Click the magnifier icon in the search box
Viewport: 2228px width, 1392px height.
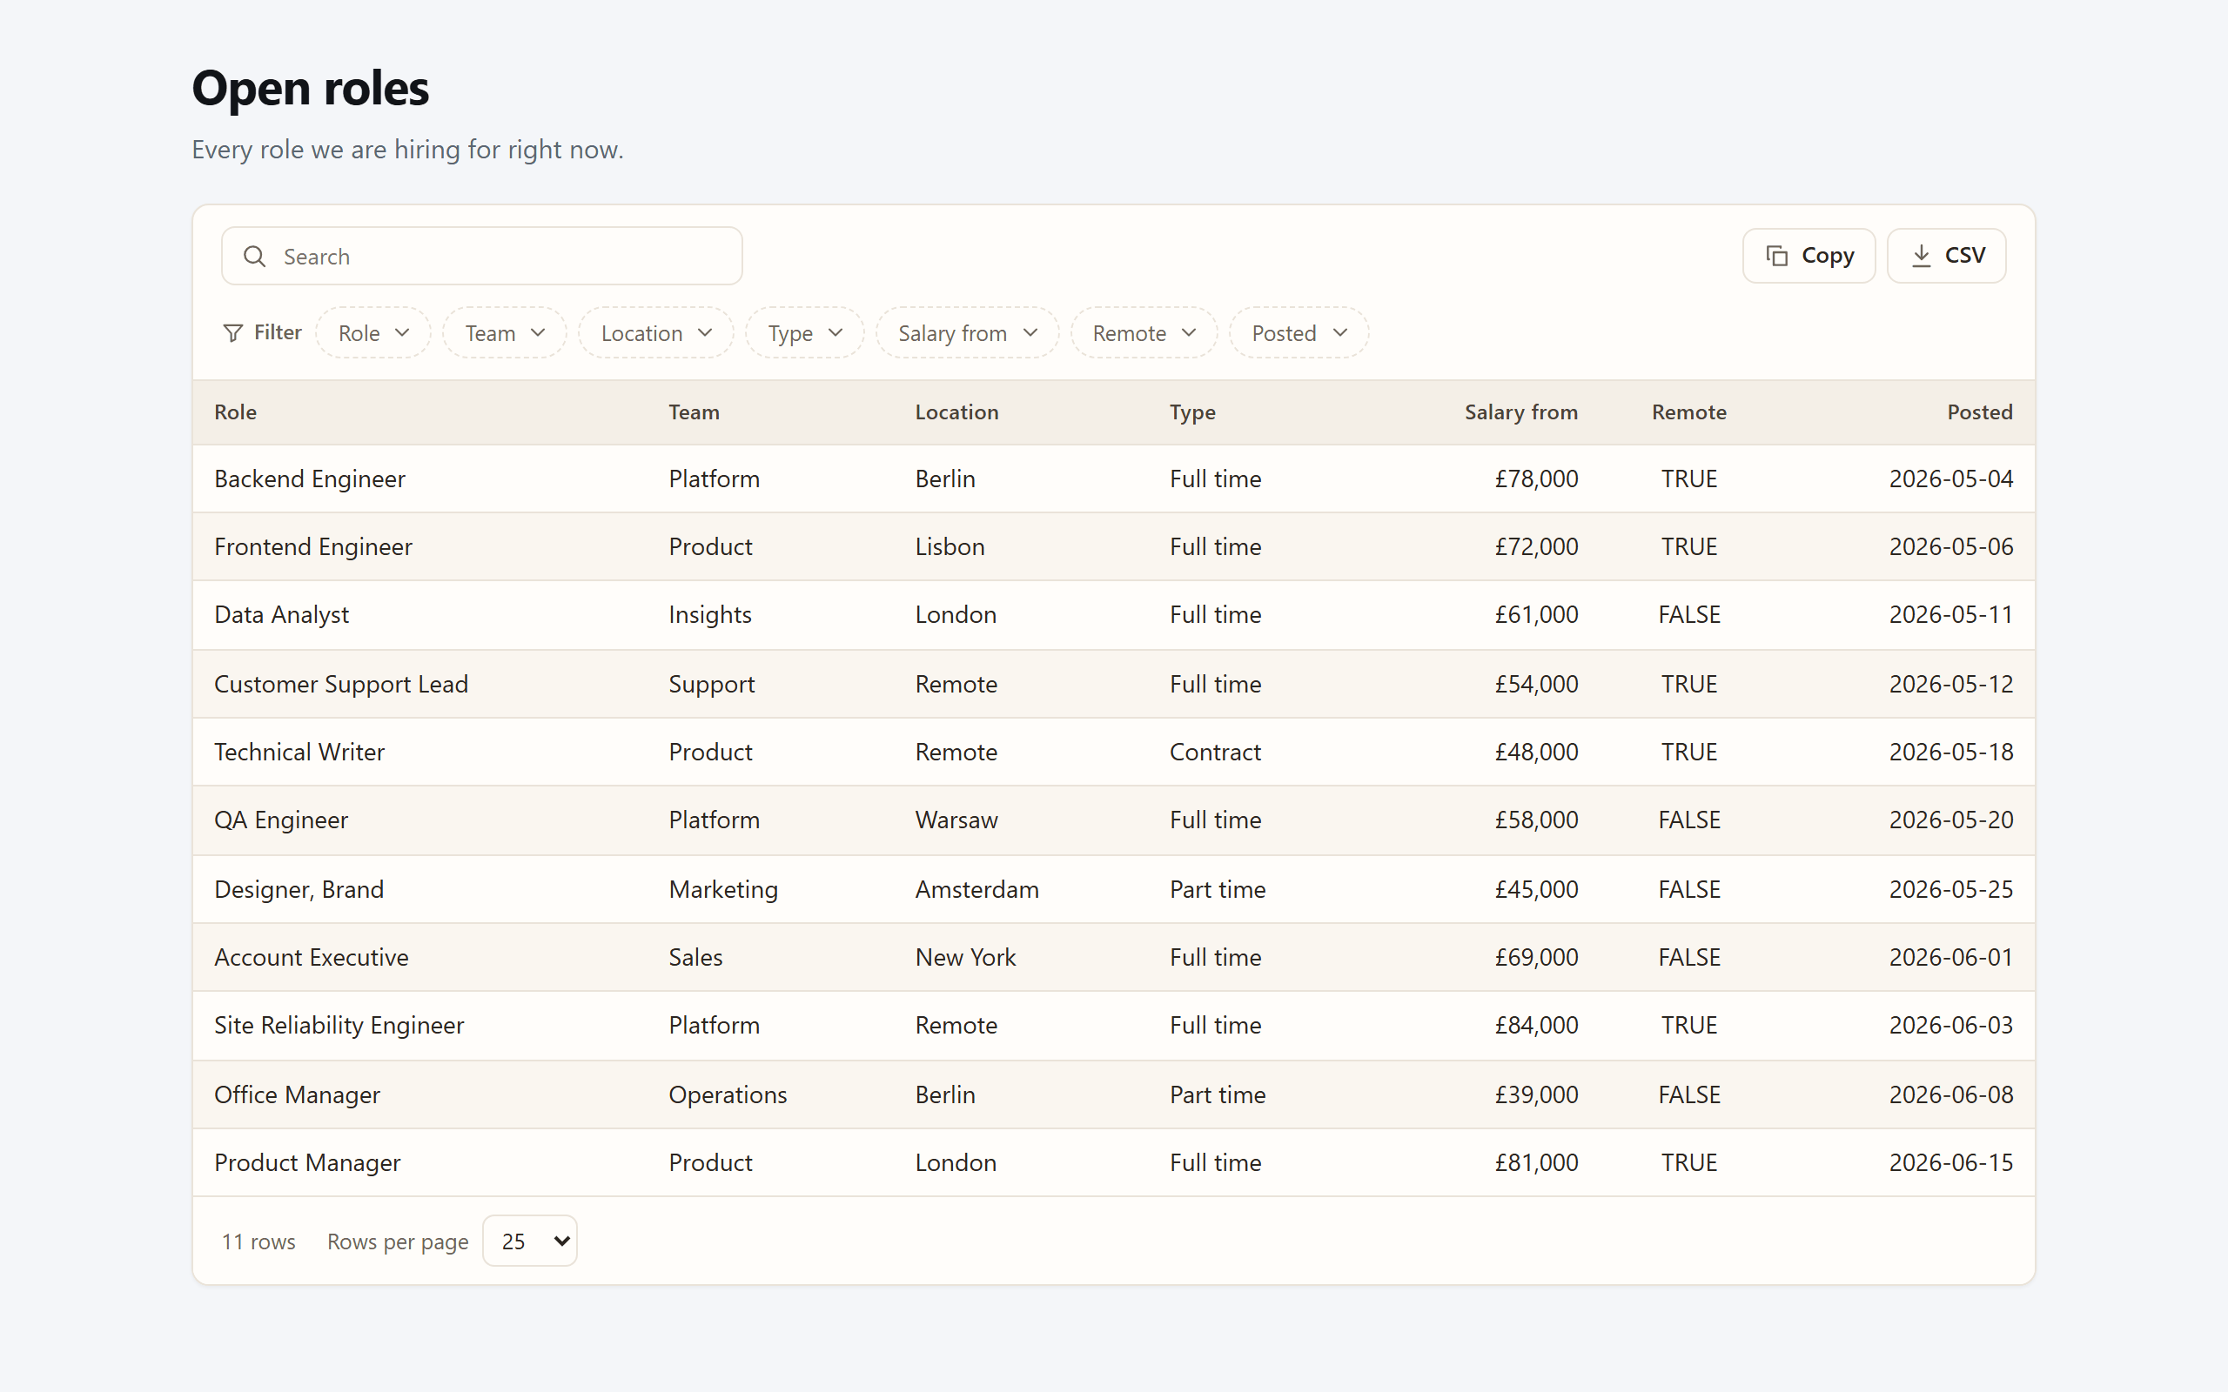[255, 256]
